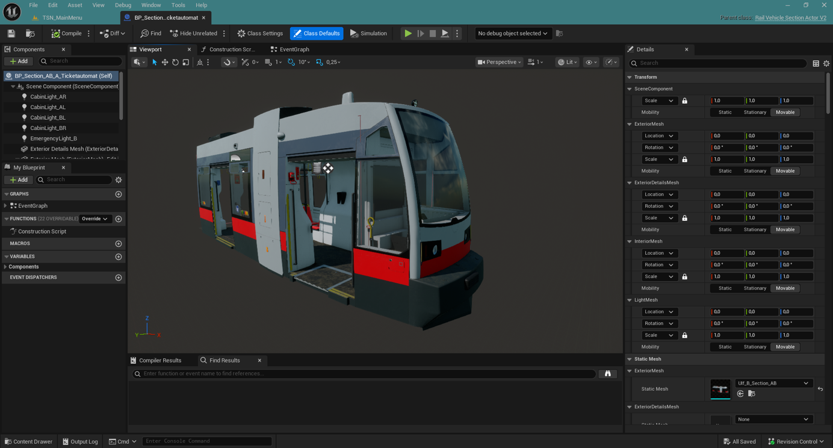Open the Lit view mode dropdown

(567, 62)
